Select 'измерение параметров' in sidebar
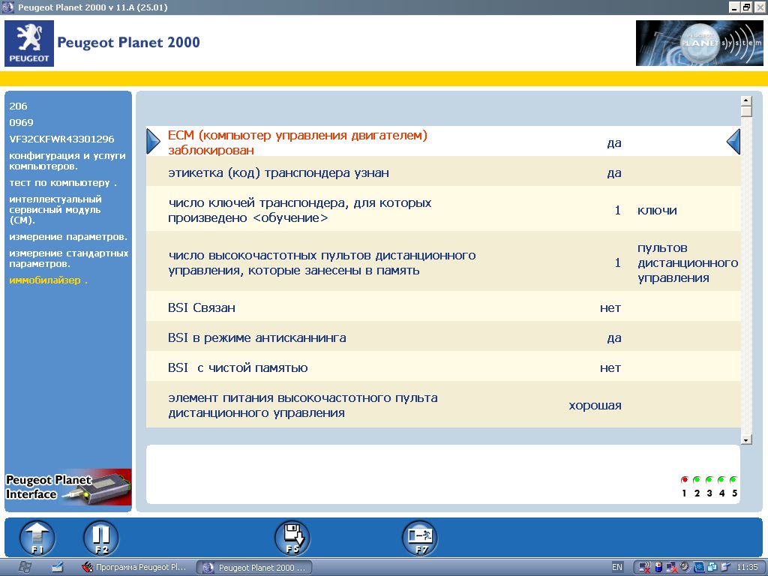The width and height of the screenshot is (768, 576). pyautogui.click(x=68, y=236)
